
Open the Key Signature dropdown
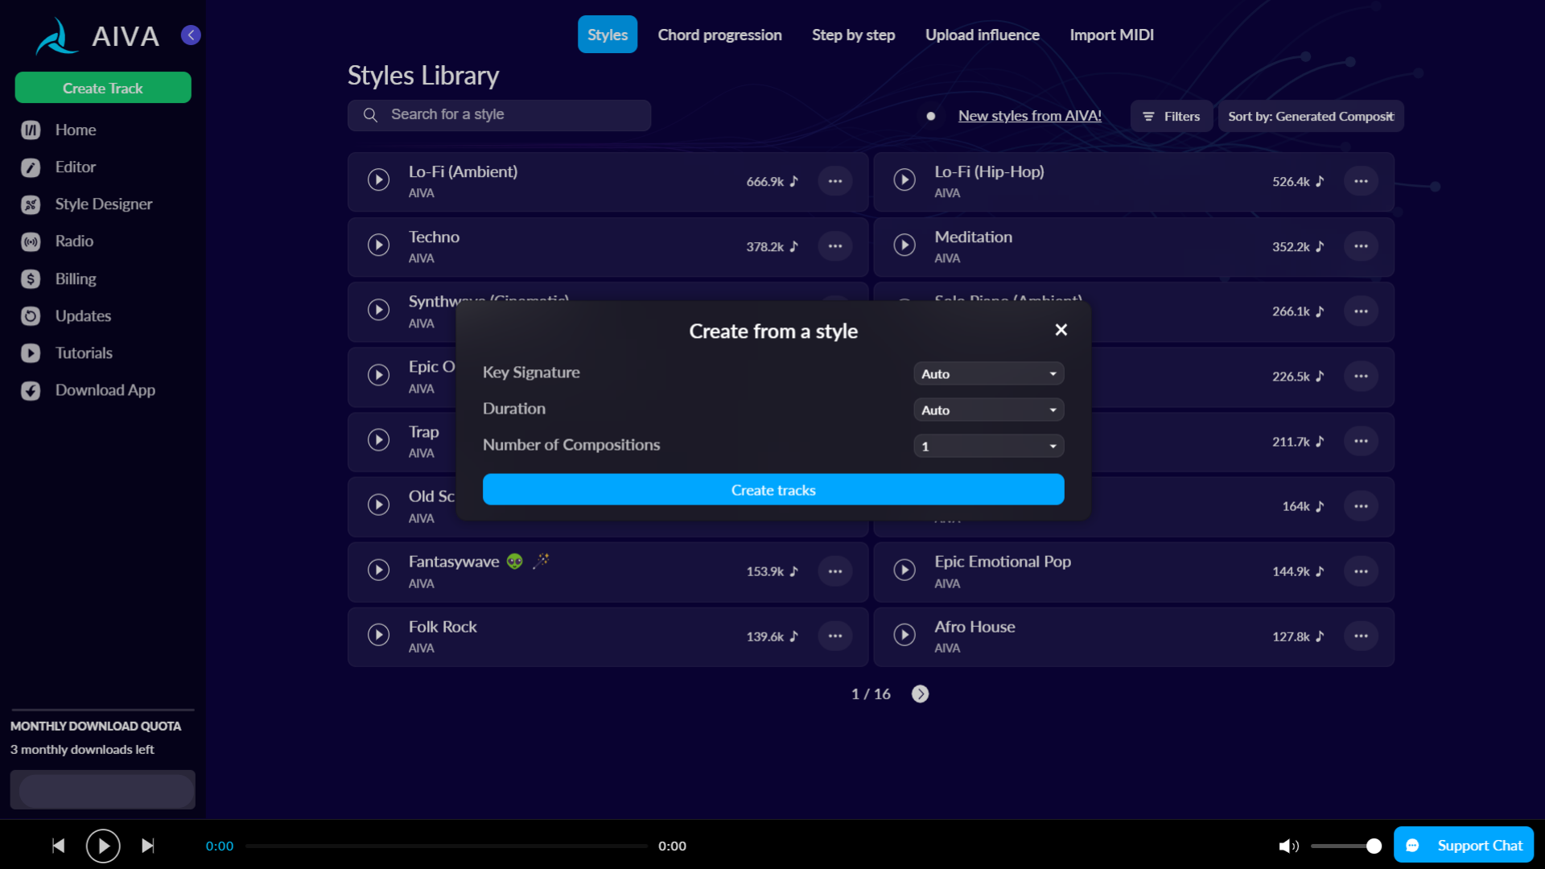[x=988, y=374]
